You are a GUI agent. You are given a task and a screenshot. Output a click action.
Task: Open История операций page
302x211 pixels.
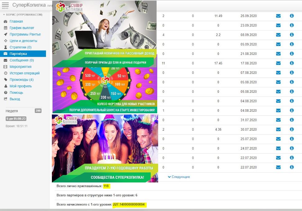coord(24,73)
